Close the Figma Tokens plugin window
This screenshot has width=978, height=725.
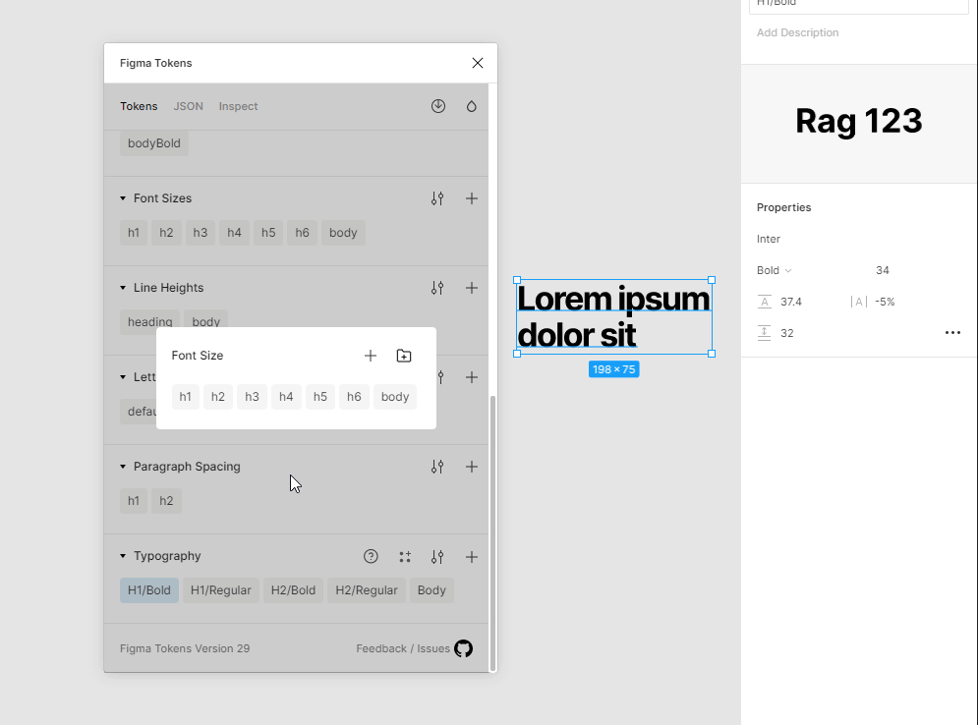pos(477,63)
